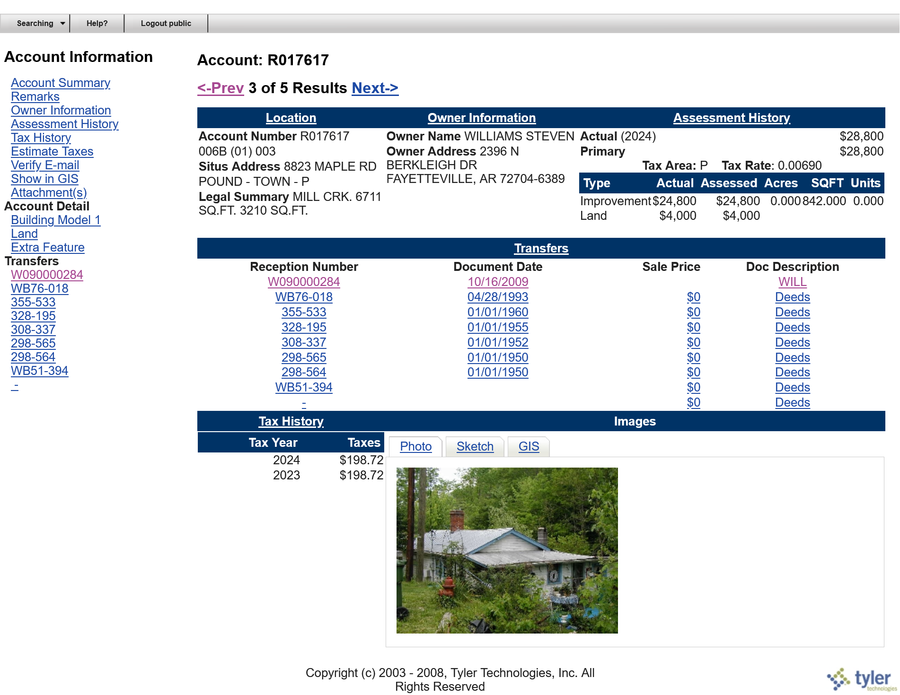Open document date 04/28/1993

498,297
